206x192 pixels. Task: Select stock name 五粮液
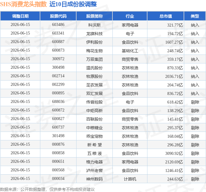(x=94, y=153)
